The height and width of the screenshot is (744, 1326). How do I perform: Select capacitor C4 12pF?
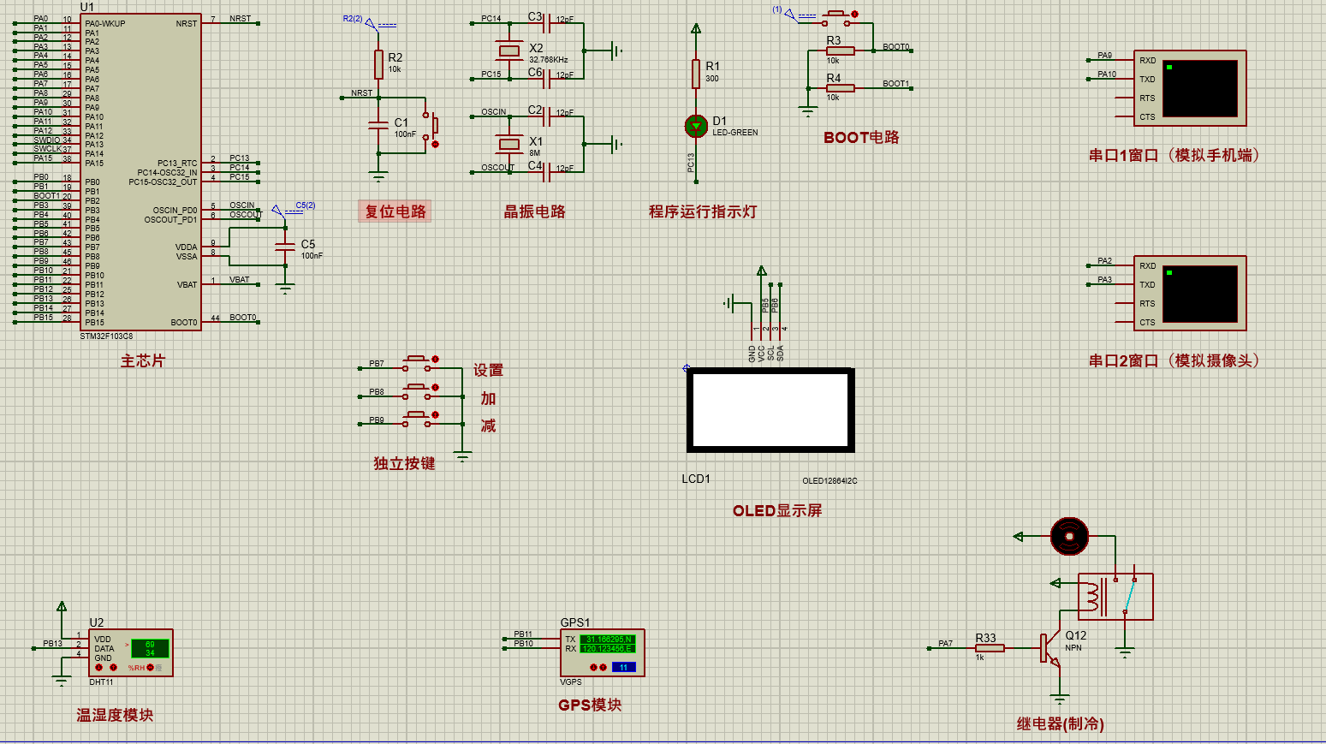coord(546,171)
